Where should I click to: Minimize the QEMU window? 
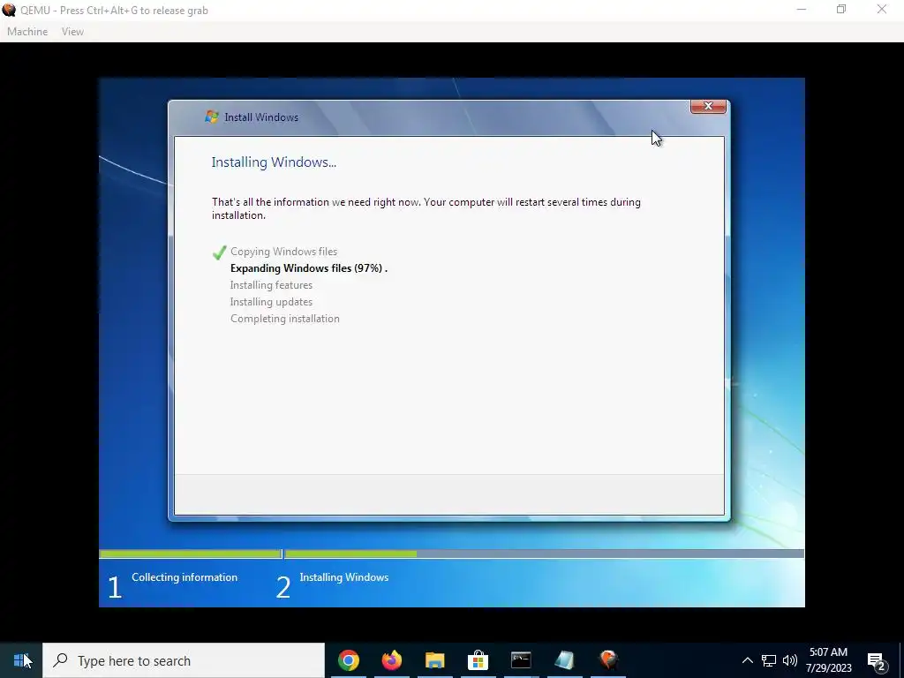tap(802, 10)
